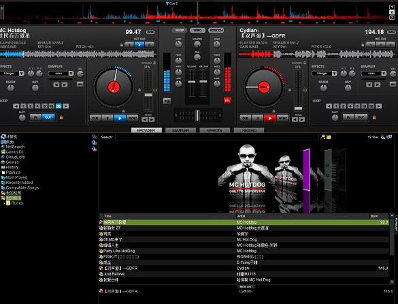Open GeniusDJ in the browser tree
The height and width of the screenshot is (304, 398).
12,152
